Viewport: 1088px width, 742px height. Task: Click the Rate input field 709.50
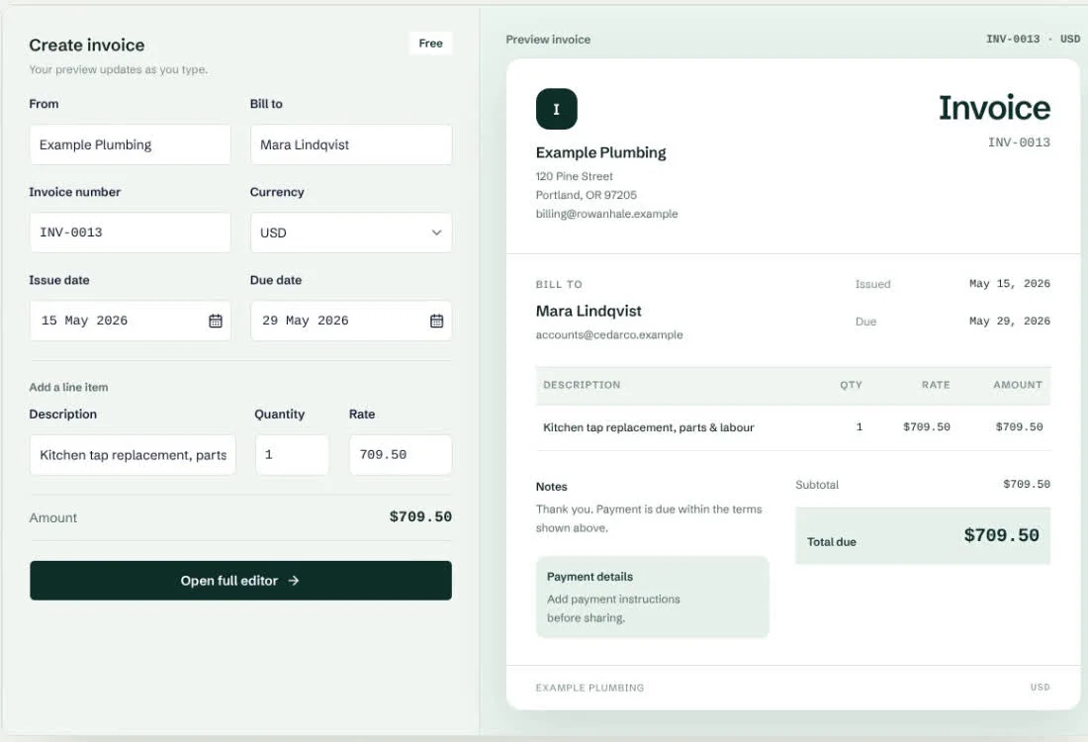(401, 455)
